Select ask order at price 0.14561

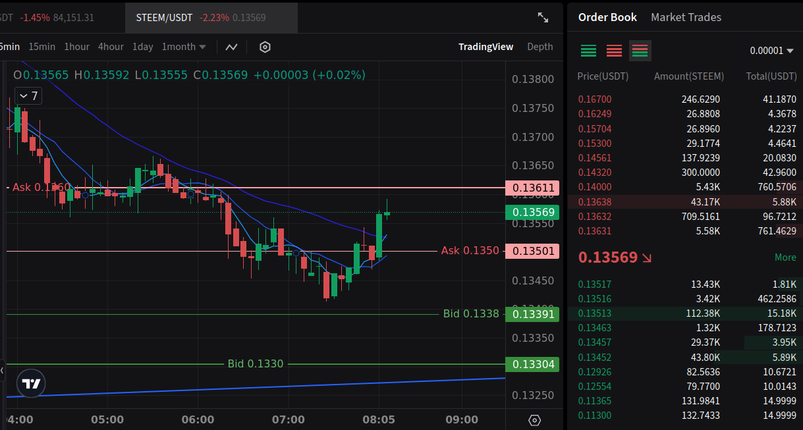click(685, 158)
